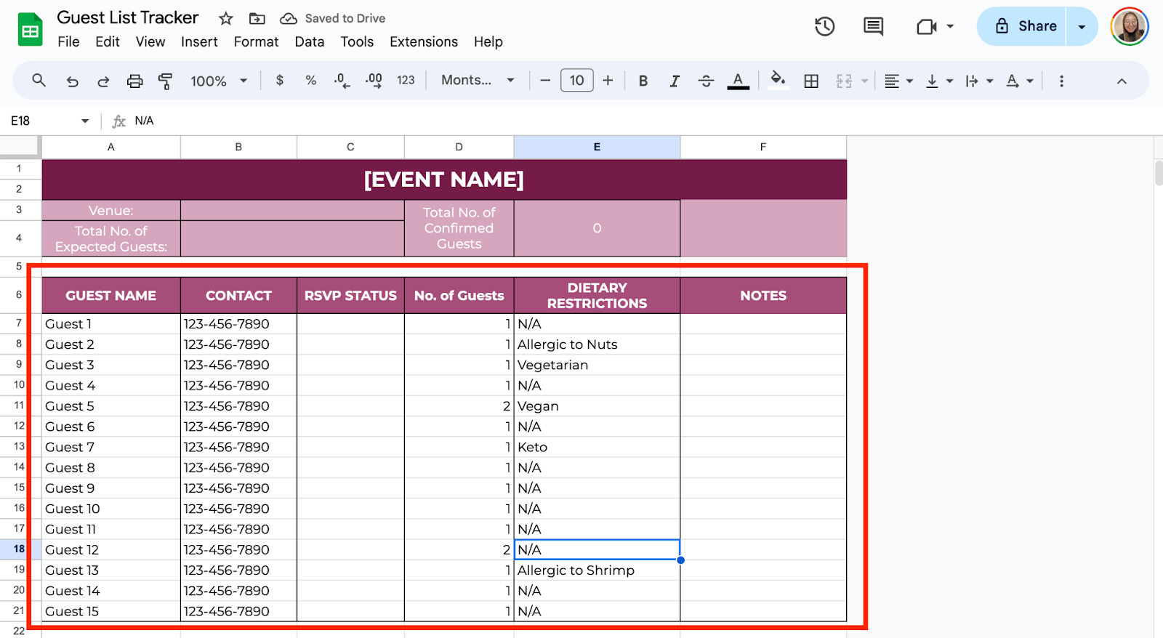Open the comments icon
This screenshot has height=638, width=1163.
873,27
